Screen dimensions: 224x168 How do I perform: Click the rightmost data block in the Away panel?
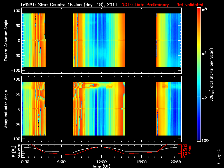167,109
